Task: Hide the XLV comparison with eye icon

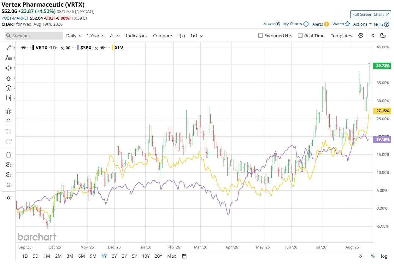Action: click(102, 48)
